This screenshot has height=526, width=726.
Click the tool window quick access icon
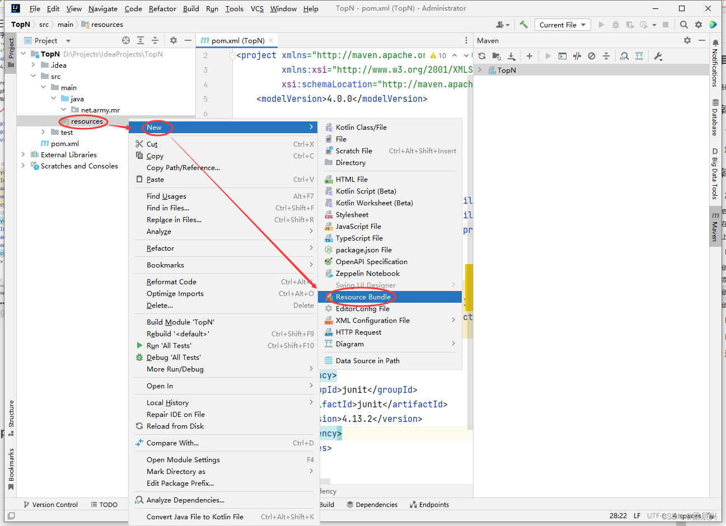click(11, 516)
